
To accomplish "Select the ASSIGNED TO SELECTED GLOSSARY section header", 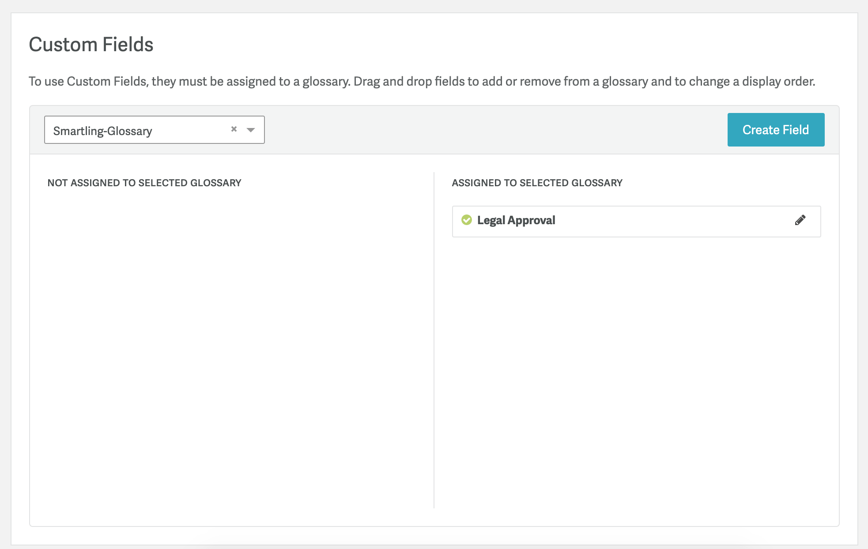I will coord(537,182).
